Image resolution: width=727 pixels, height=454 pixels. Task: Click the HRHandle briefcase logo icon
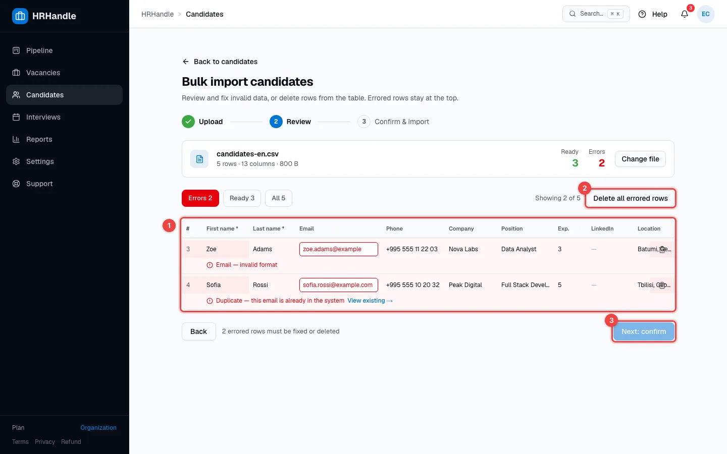(20, 16)
